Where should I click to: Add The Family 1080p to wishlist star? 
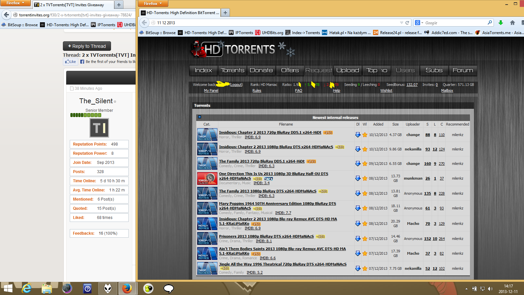(x=365, y=193)
